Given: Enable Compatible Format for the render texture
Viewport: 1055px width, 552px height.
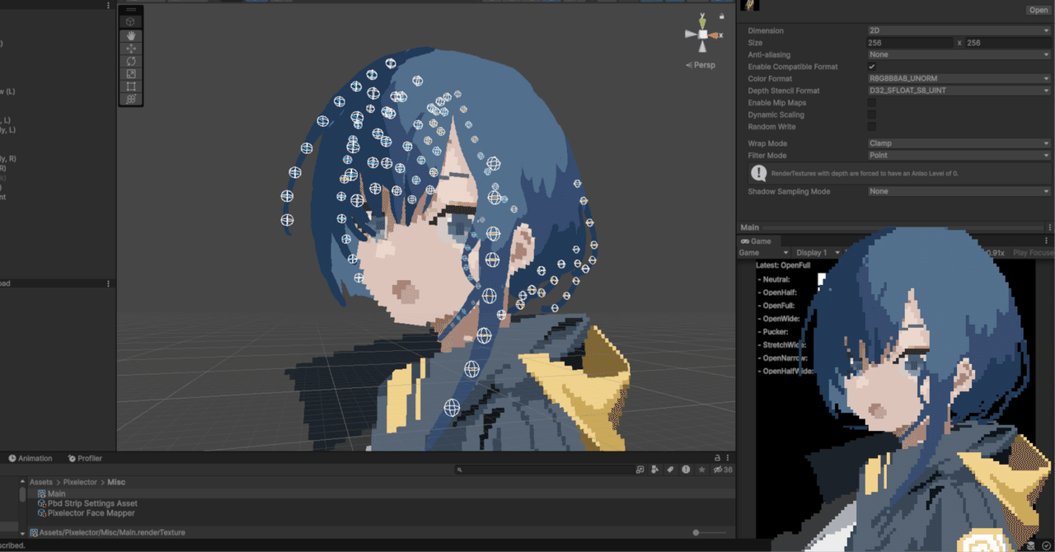Looking at the screenshot, I should (871, 67).
